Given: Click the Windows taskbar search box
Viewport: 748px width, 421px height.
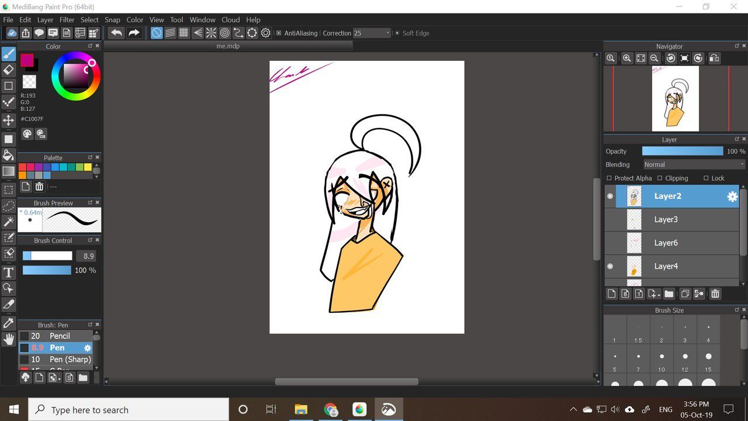Looking at the screenshot, I should pos(129,410).
